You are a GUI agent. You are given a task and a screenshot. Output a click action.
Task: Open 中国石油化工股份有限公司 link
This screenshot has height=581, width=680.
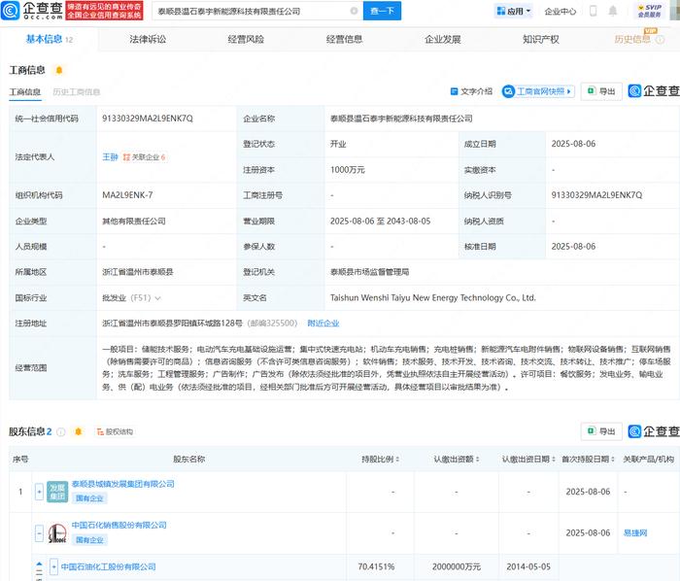pos(109,566)
